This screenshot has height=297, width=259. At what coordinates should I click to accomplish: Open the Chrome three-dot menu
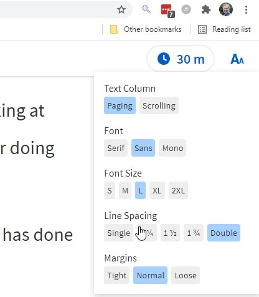[246, 9]
